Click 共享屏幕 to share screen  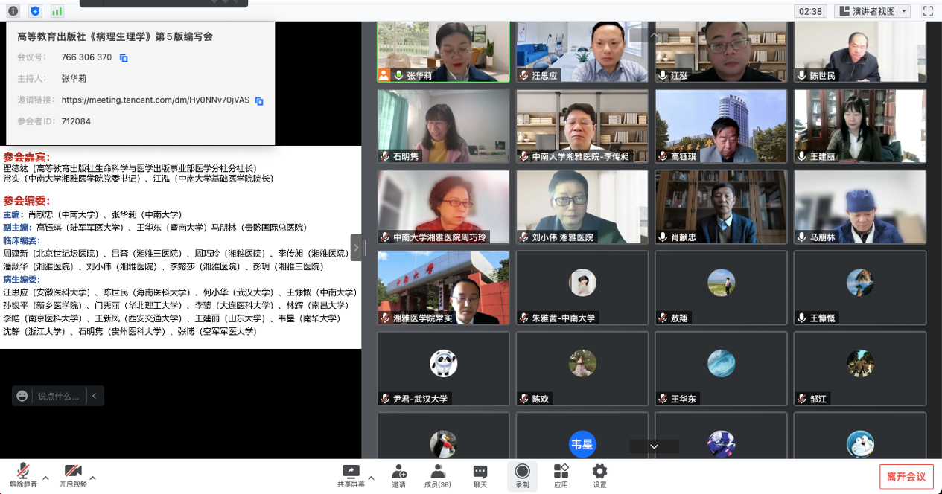351,475
